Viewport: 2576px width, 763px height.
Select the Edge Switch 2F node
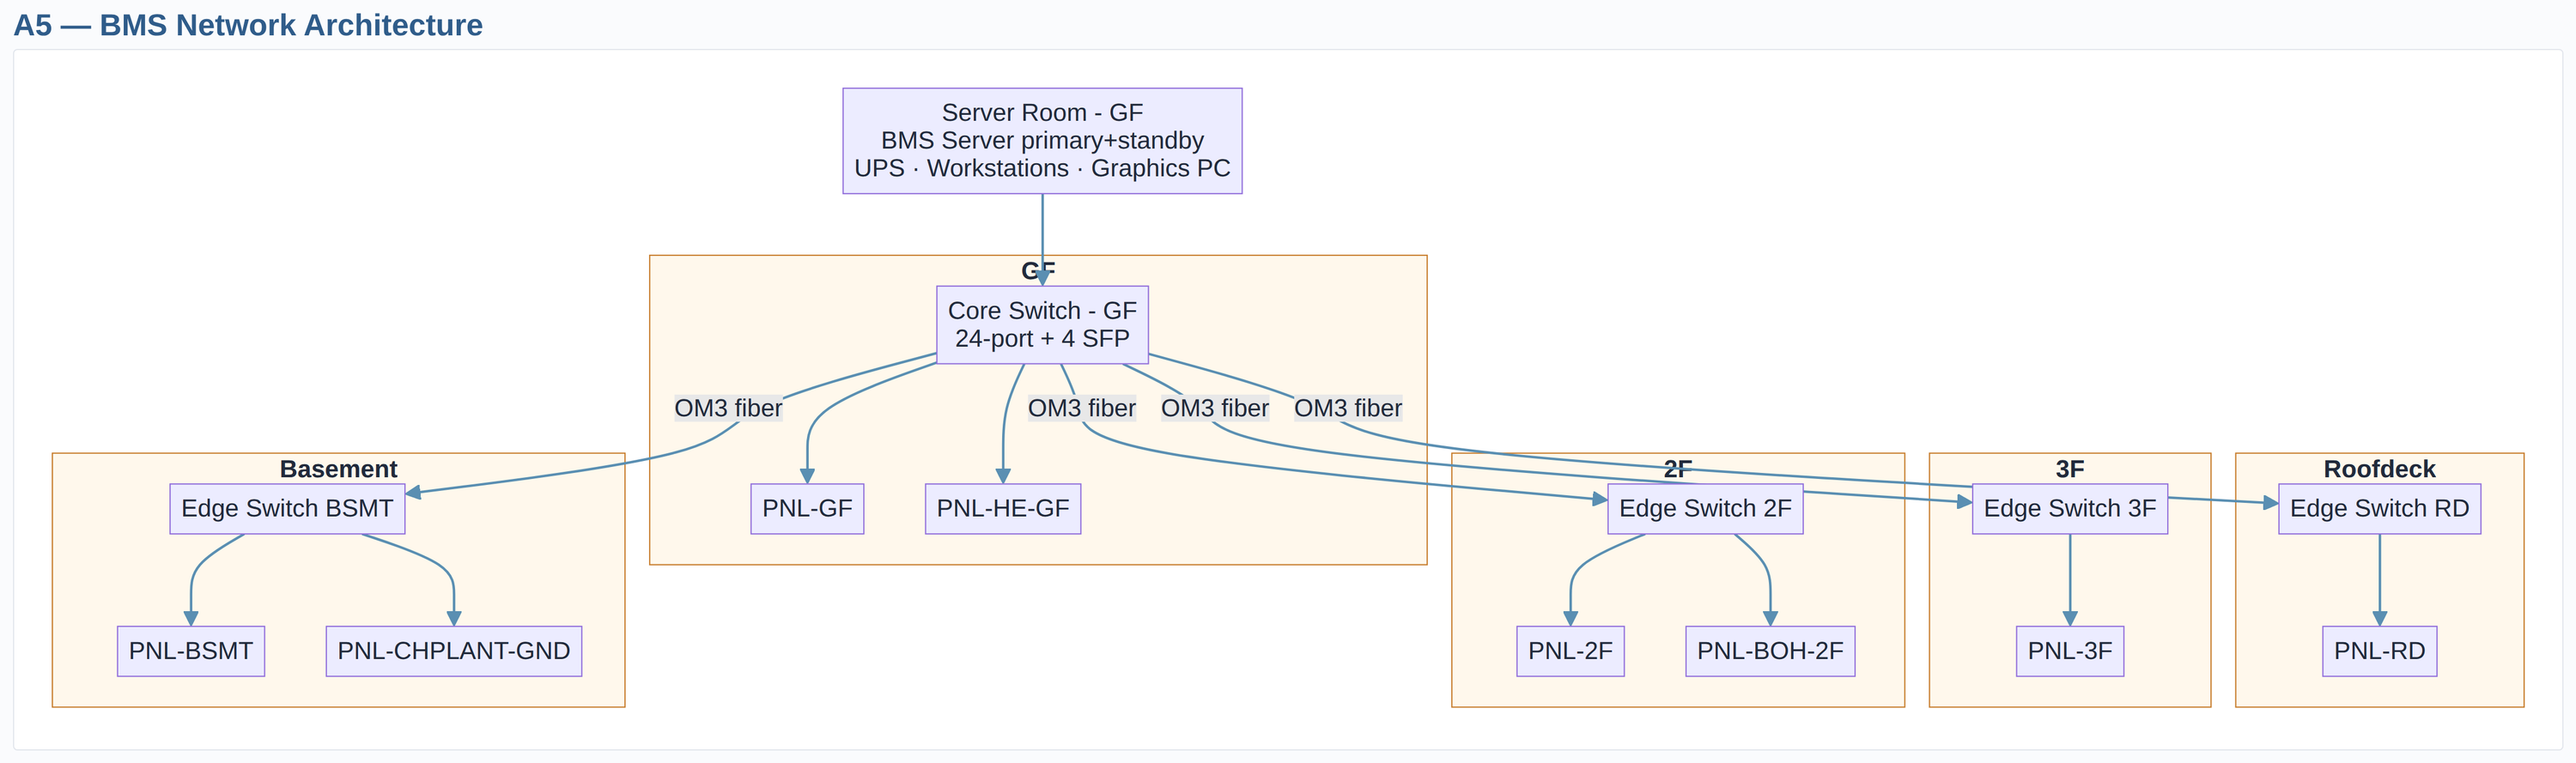click(1704, 509)
